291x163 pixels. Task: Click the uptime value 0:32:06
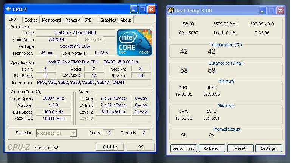[x=262, y=33]
